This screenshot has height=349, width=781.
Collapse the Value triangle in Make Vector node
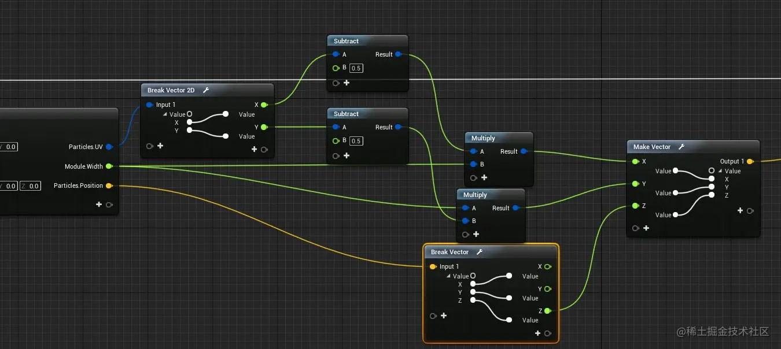[720, 171]
